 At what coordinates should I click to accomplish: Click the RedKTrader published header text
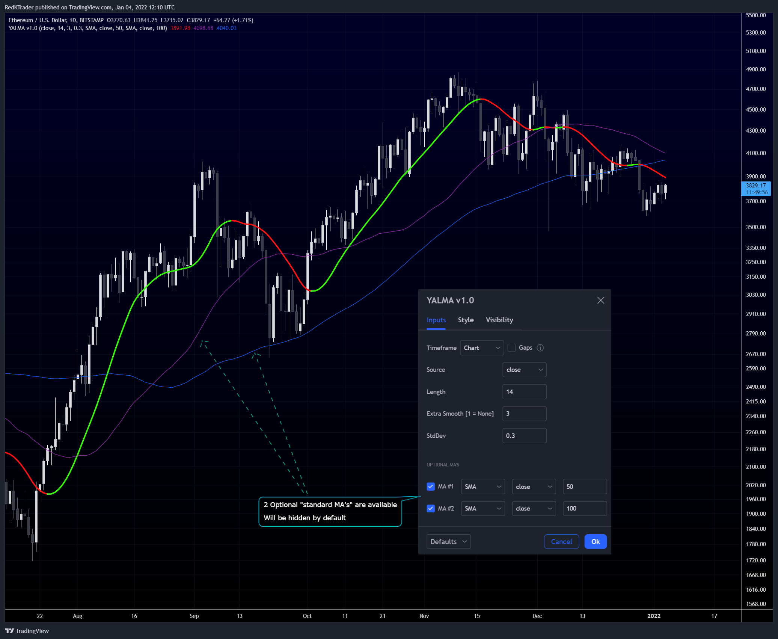[x=89, y=7]
